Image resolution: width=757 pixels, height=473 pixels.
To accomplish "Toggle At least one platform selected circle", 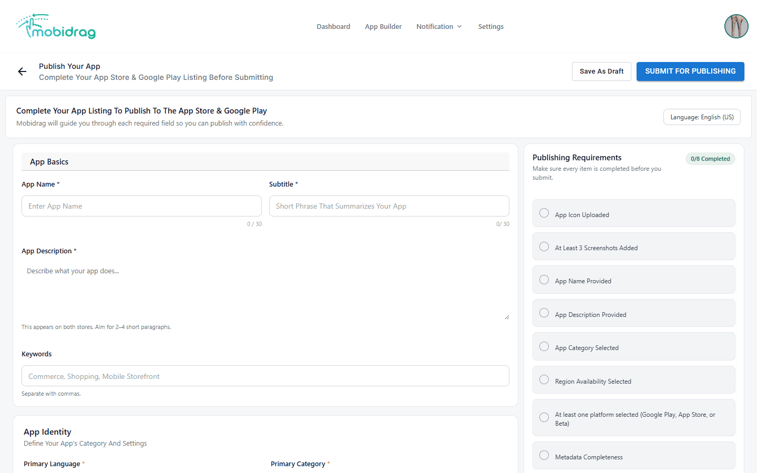I will [544, 417].
